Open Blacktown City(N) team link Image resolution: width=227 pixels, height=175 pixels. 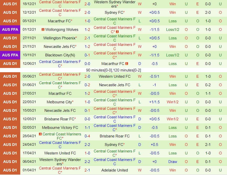point(60,55)
